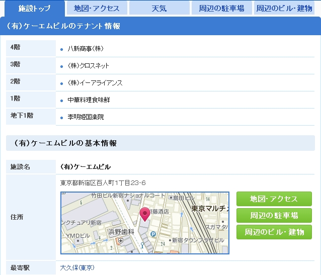
Task: Click 新宿タウンプラザビル label on the map
Action: 198,240
